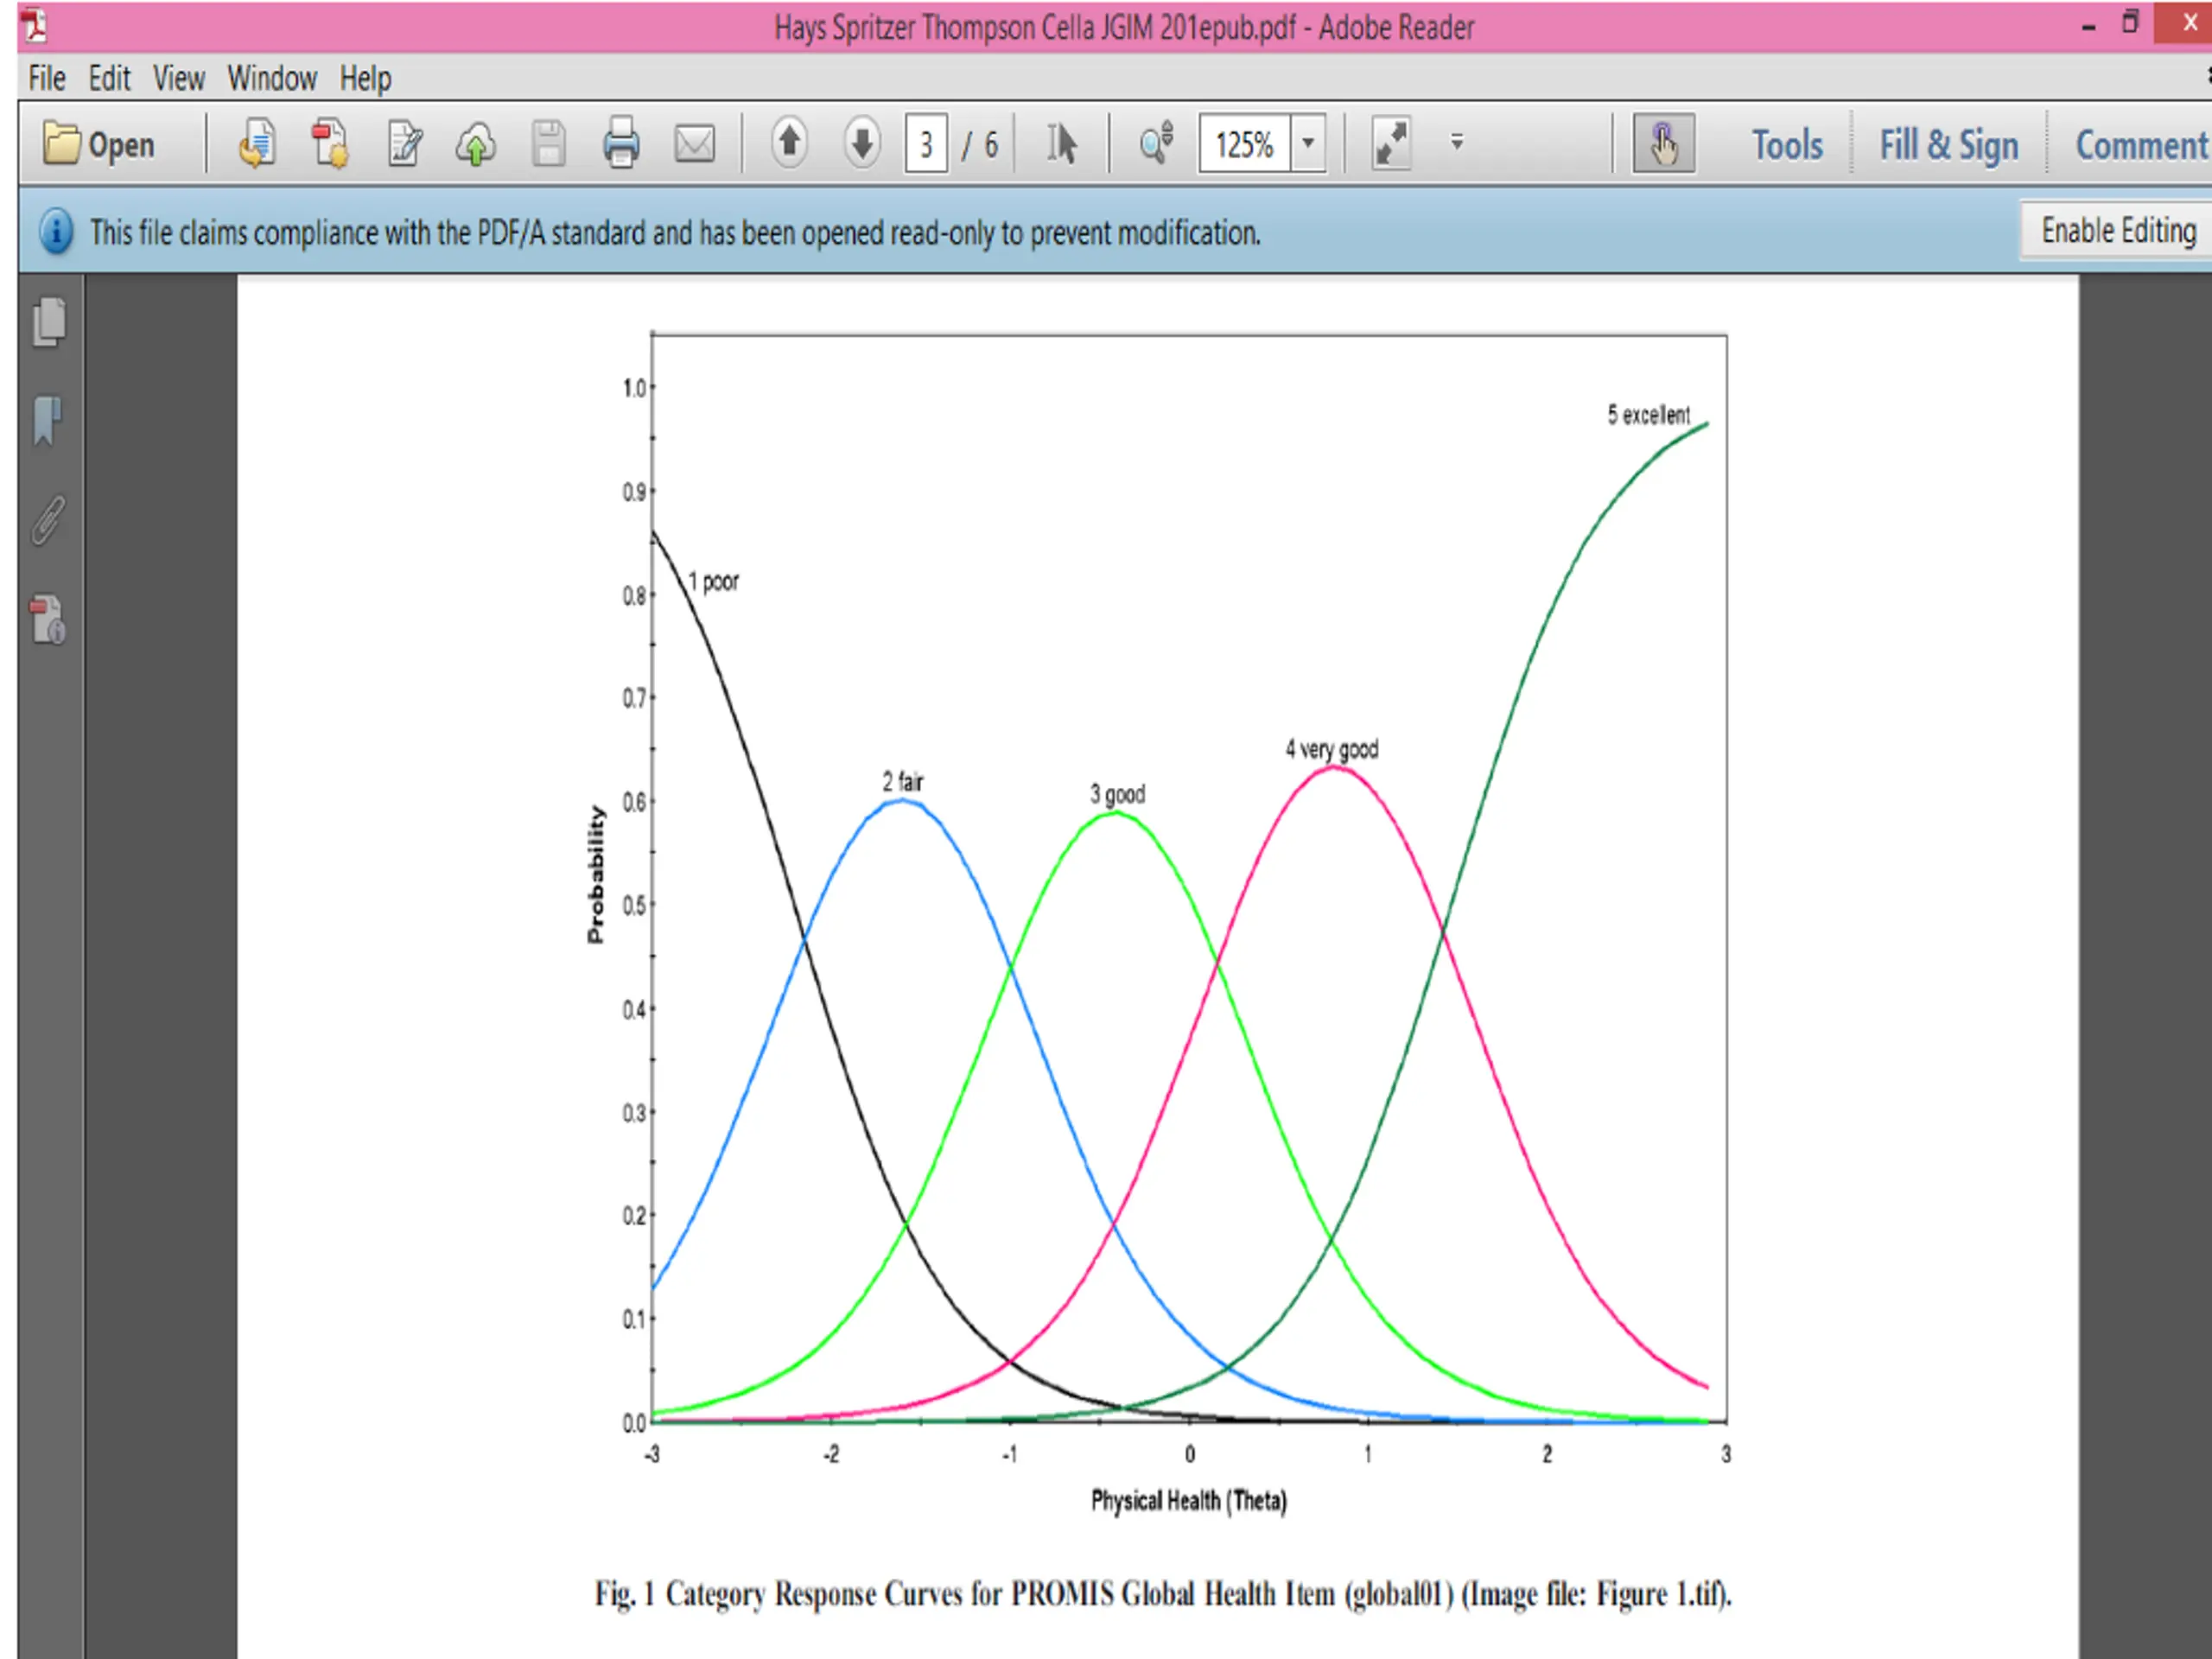The width and height of the screenshot is (2212, 1659).
Task: Open the File menu
Action: [47, 78]
